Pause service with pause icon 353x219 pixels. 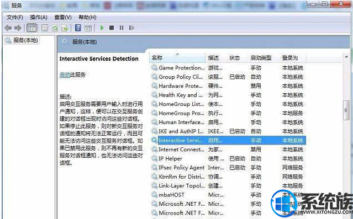click(122, 28)
